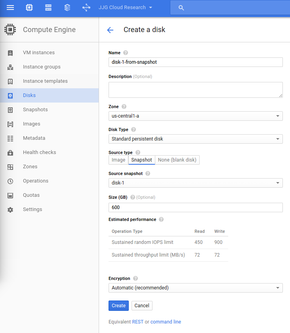Switch source type to Image
The image size is (290, 333).
(118, 160)
